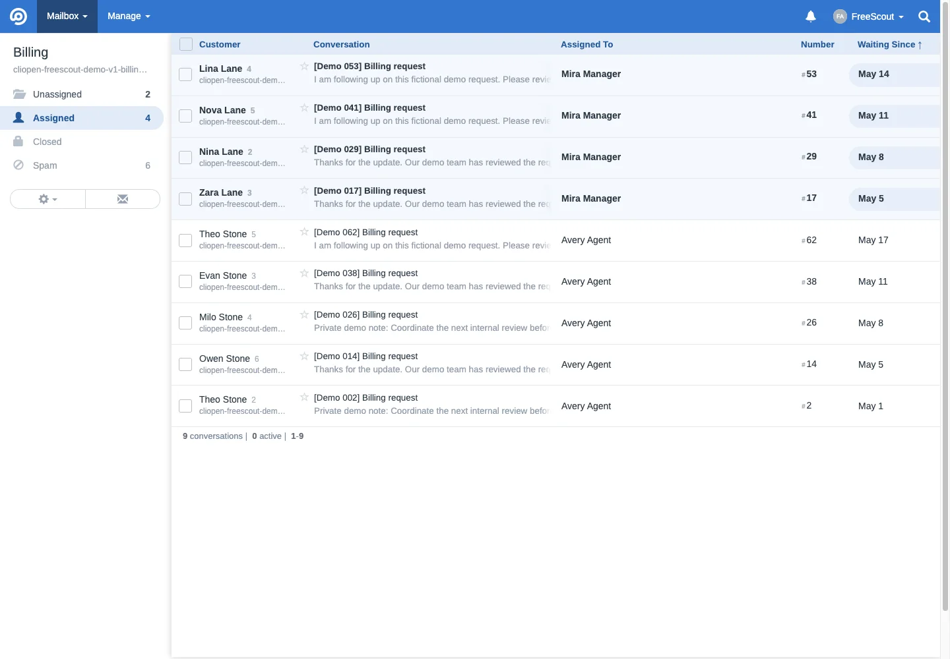Viewport: 950px width, 659px height.
Task: Star the Demo 029 conversation
Action: 304,149
